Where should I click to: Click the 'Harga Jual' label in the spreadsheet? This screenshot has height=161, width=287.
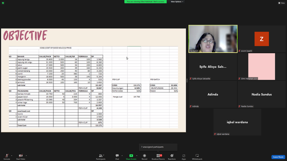117,97
